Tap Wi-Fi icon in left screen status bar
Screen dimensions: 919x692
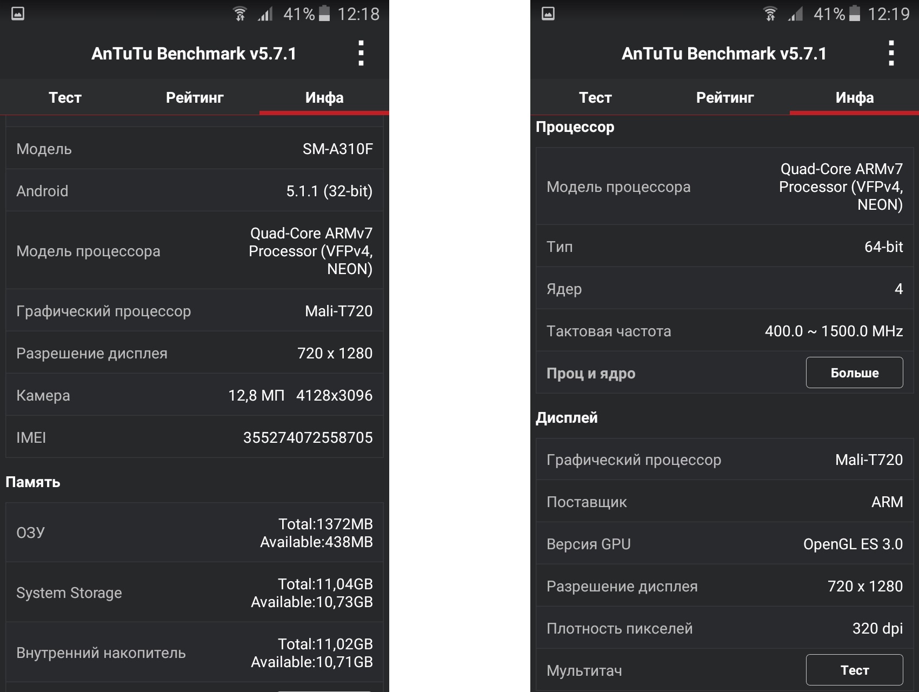[x=240, y=14]
